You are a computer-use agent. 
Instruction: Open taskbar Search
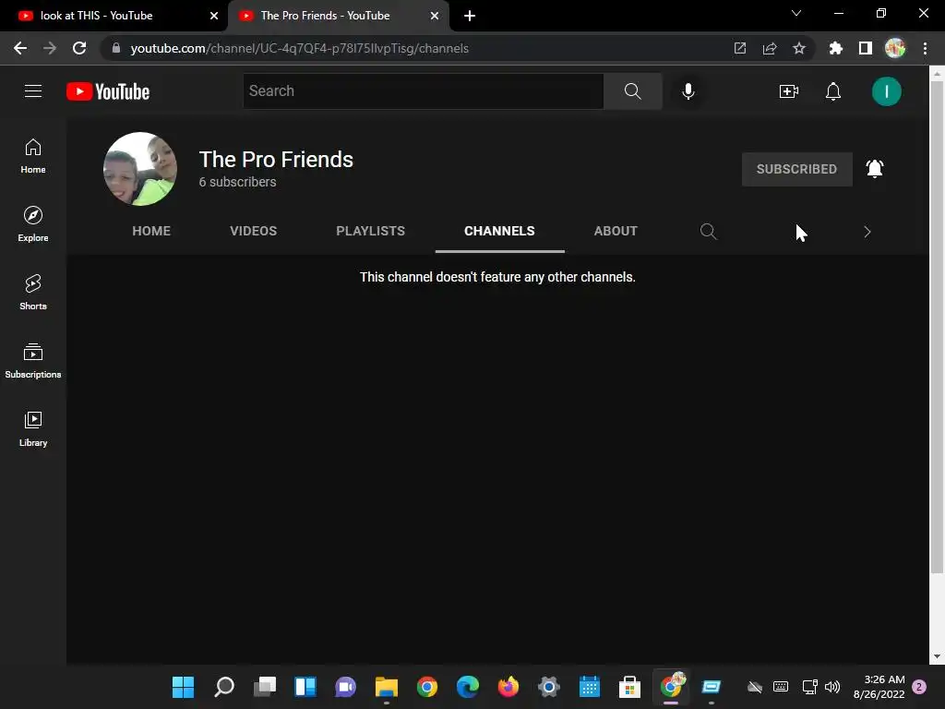point(223,687)
